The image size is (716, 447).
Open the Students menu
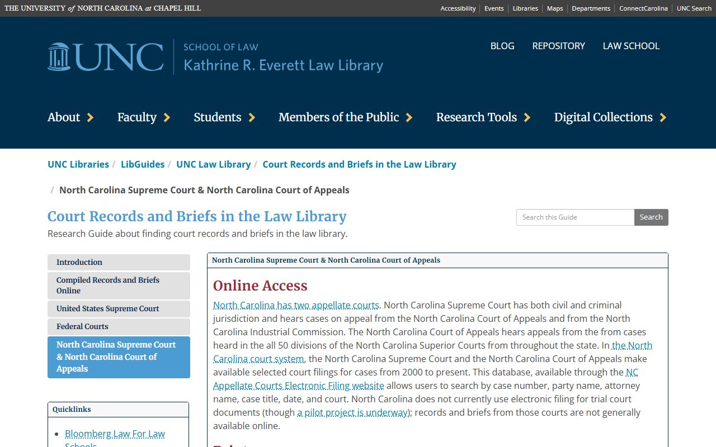coord(218,117)
